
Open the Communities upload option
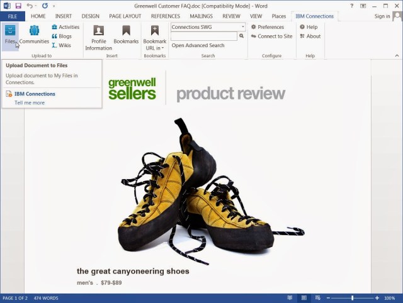tap(34, 35)
